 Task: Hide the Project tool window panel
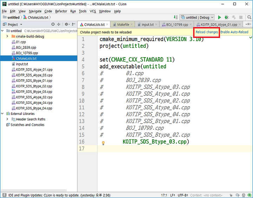73,24
